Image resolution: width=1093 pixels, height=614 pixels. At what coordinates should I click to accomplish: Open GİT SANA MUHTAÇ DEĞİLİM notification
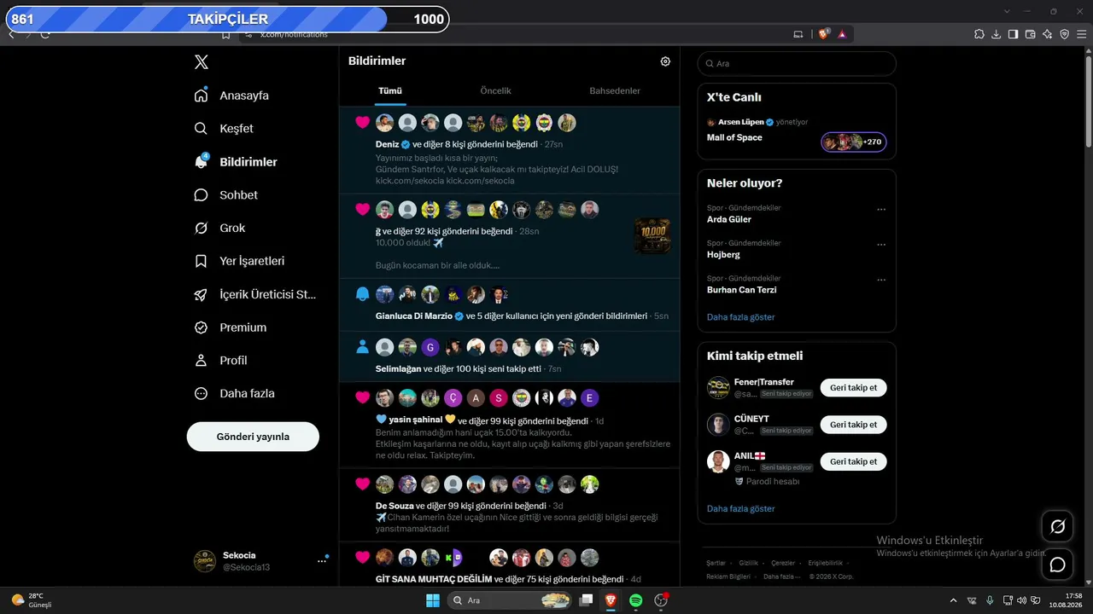[x=509, y=565]
